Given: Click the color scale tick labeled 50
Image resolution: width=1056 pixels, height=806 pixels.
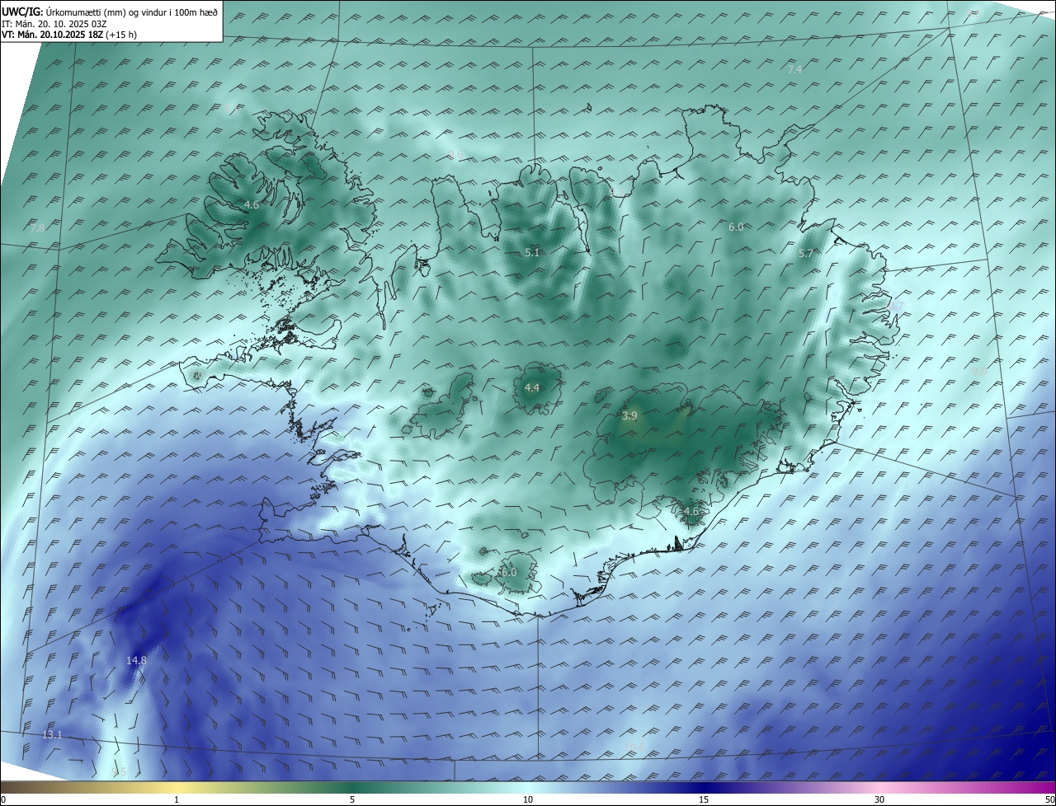Looking at the screenshot, I should [x=1049, y=799].
